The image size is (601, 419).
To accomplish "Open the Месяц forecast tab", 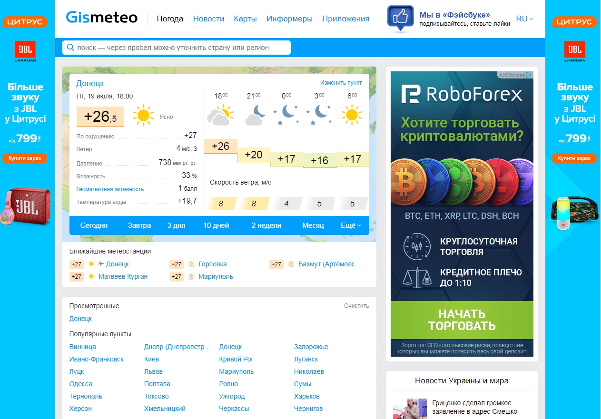I will [x=313, y=225].
